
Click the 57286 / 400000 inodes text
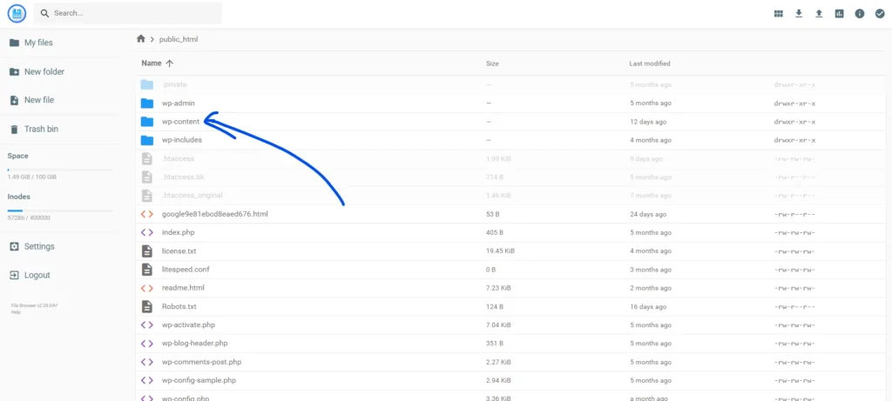pos(29,217)
